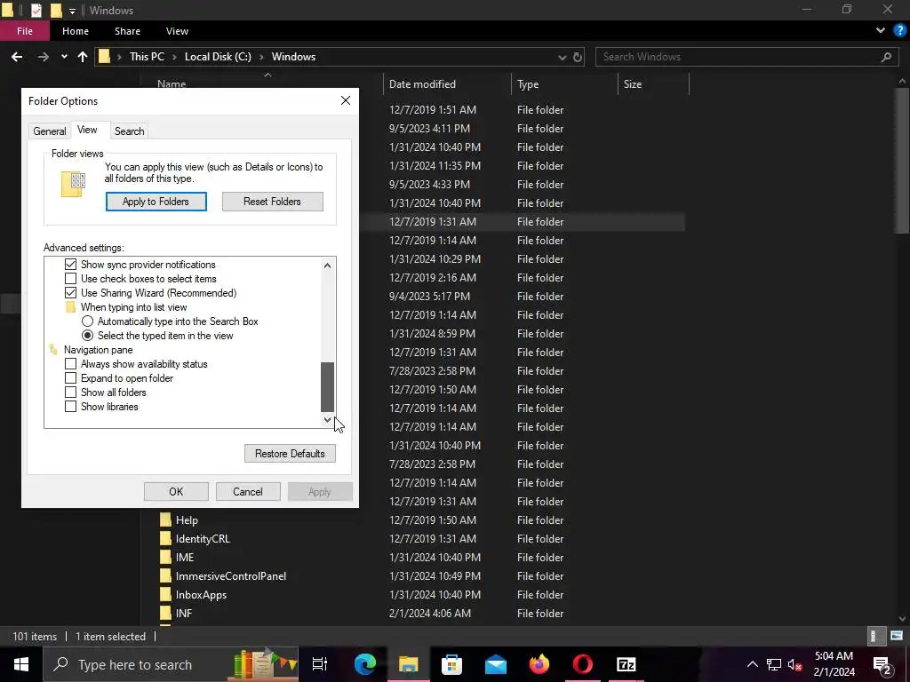The image size is (910, 682).
Task: Switch to the Search tab in Folder Options
Action: [130, 131]
